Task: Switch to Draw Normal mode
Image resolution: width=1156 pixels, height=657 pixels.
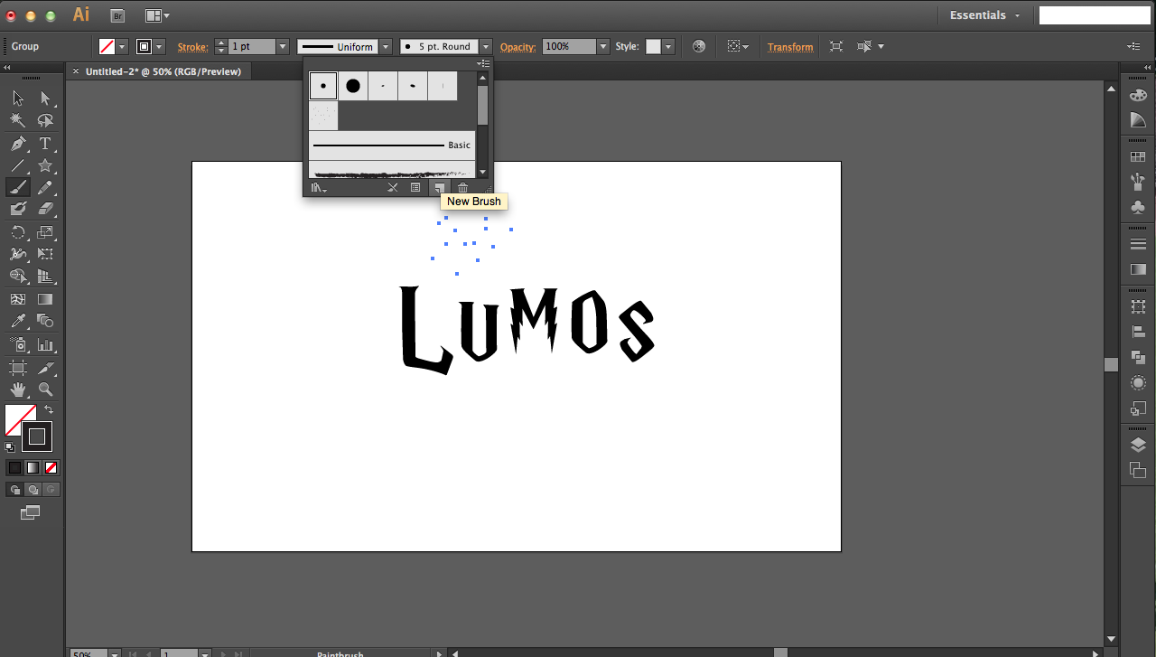Action: [x=14, y=489]
